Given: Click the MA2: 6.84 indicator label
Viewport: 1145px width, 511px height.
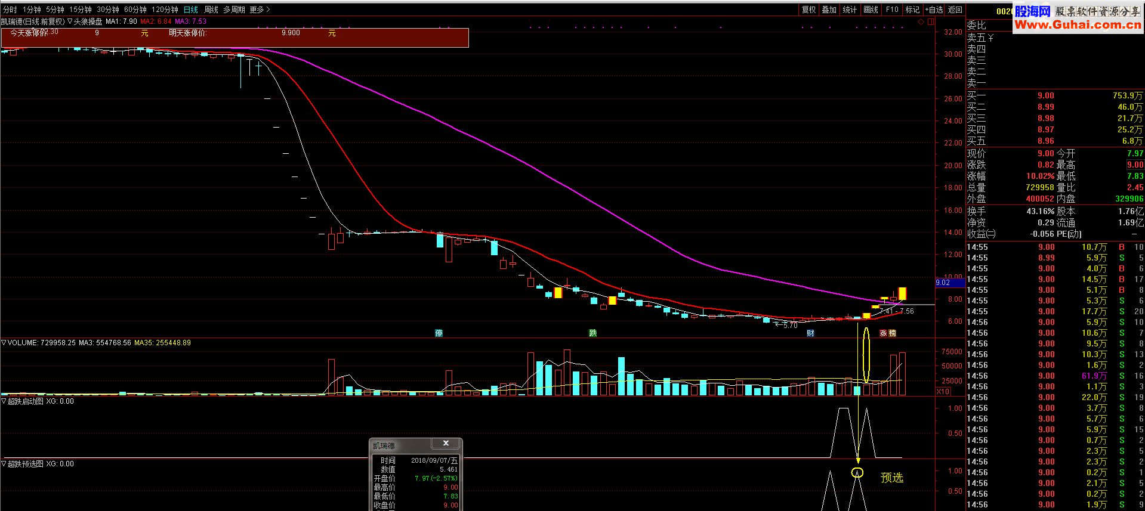Looking at the screenshot, I should pyautogui.click(x=156, y=21).
